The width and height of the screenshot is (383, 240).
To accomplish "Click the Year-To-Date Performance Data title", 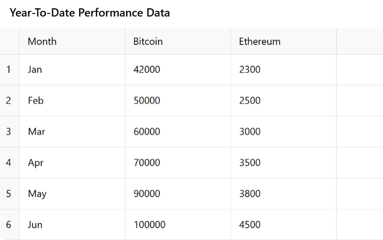I will pyautogui.click(x=89, y=13).
